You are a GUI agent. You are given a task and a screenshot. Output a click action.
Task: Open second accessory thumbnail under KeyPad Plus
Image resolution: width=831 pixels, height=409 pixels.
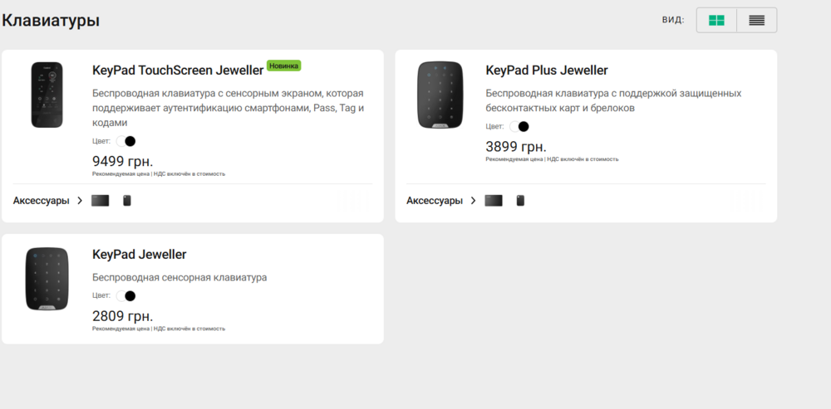pyautogui.click(x=520, y=201)
